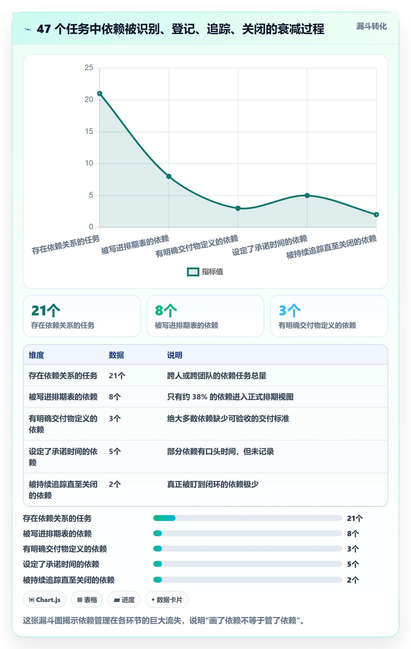The height and width of the screenshot is (649, 411).
Task: Select the Chart.js tag chip
Action: pyautogui.click(x=45, y=600)
